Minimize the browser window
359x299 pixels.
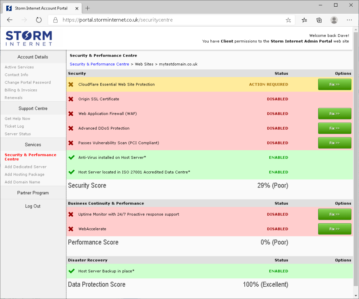click(320, 5)
